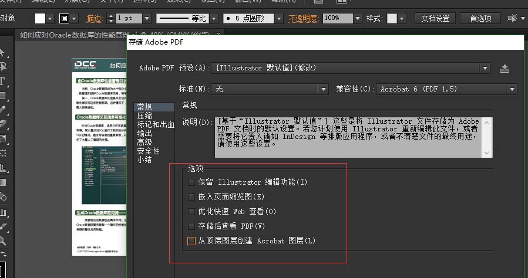Click the 首选项 button
Viewport: 528px width, 278px height.
click(480, 18)
